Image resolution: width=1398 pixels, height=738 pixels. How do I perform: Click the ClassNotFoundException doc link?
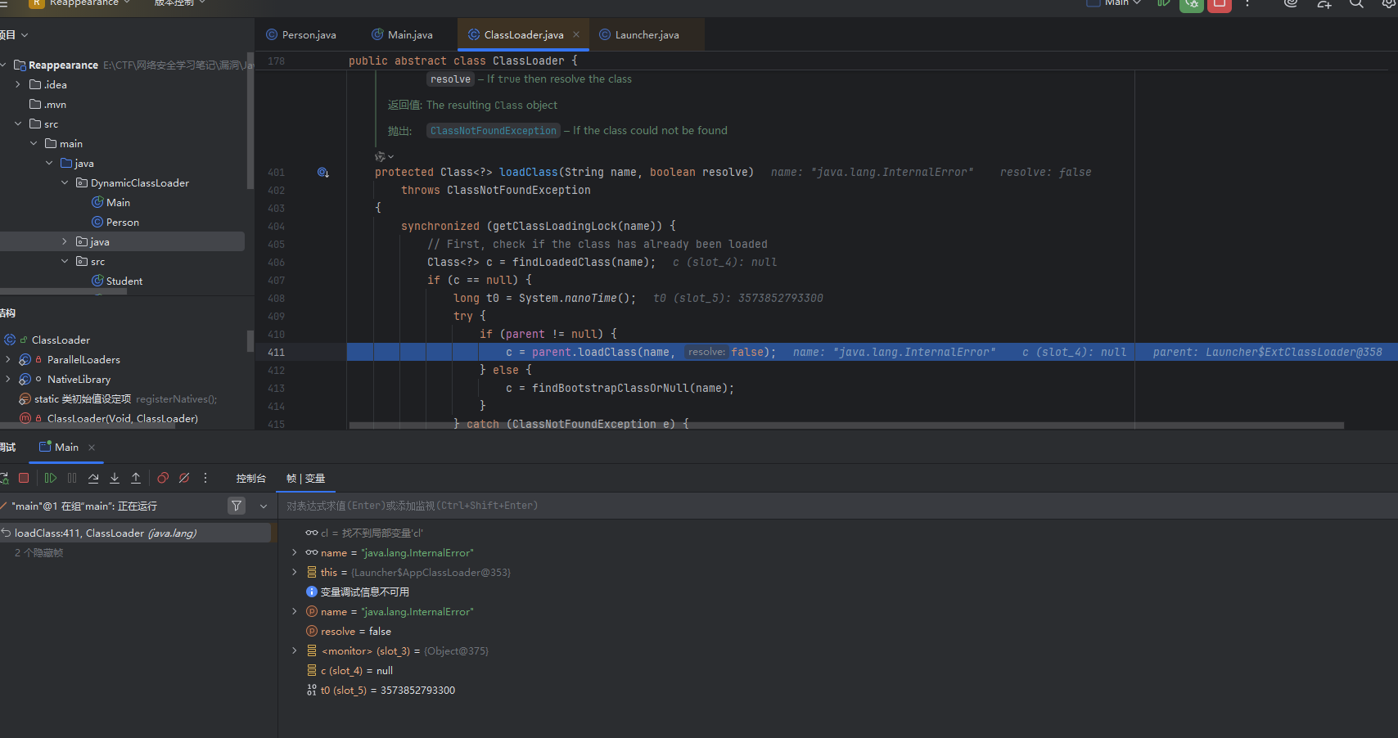[x=493, y=131]
